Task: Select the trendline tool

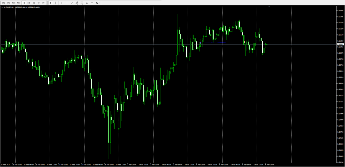Action: 72,3
